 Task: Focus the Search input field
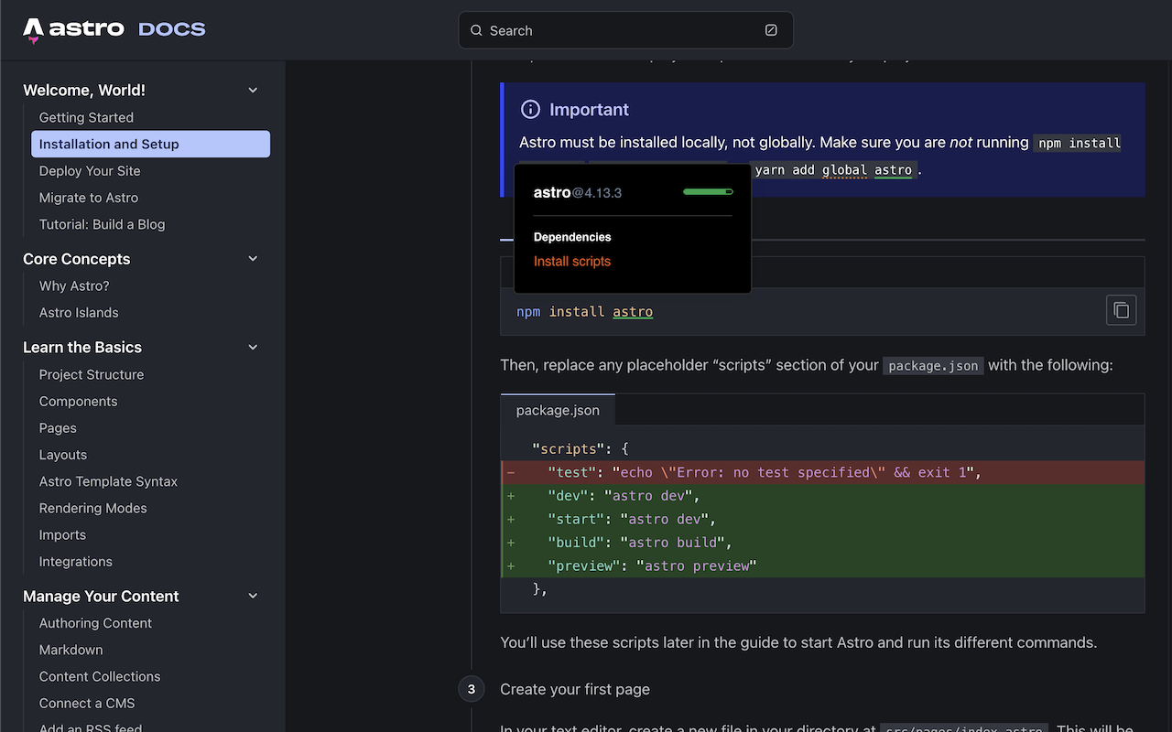625,30
